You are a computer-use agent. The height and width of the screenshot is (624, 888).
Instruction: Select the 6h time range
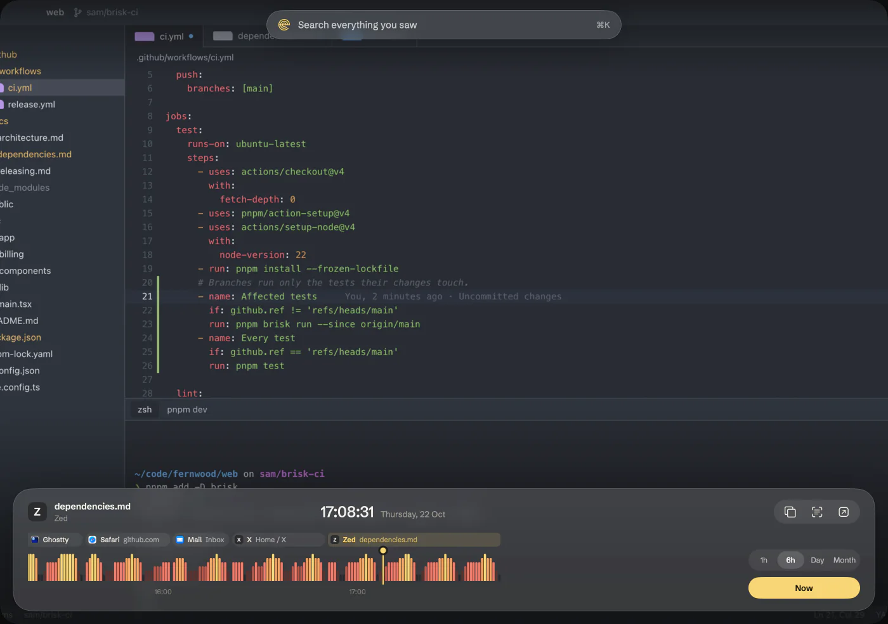[790, 560]
